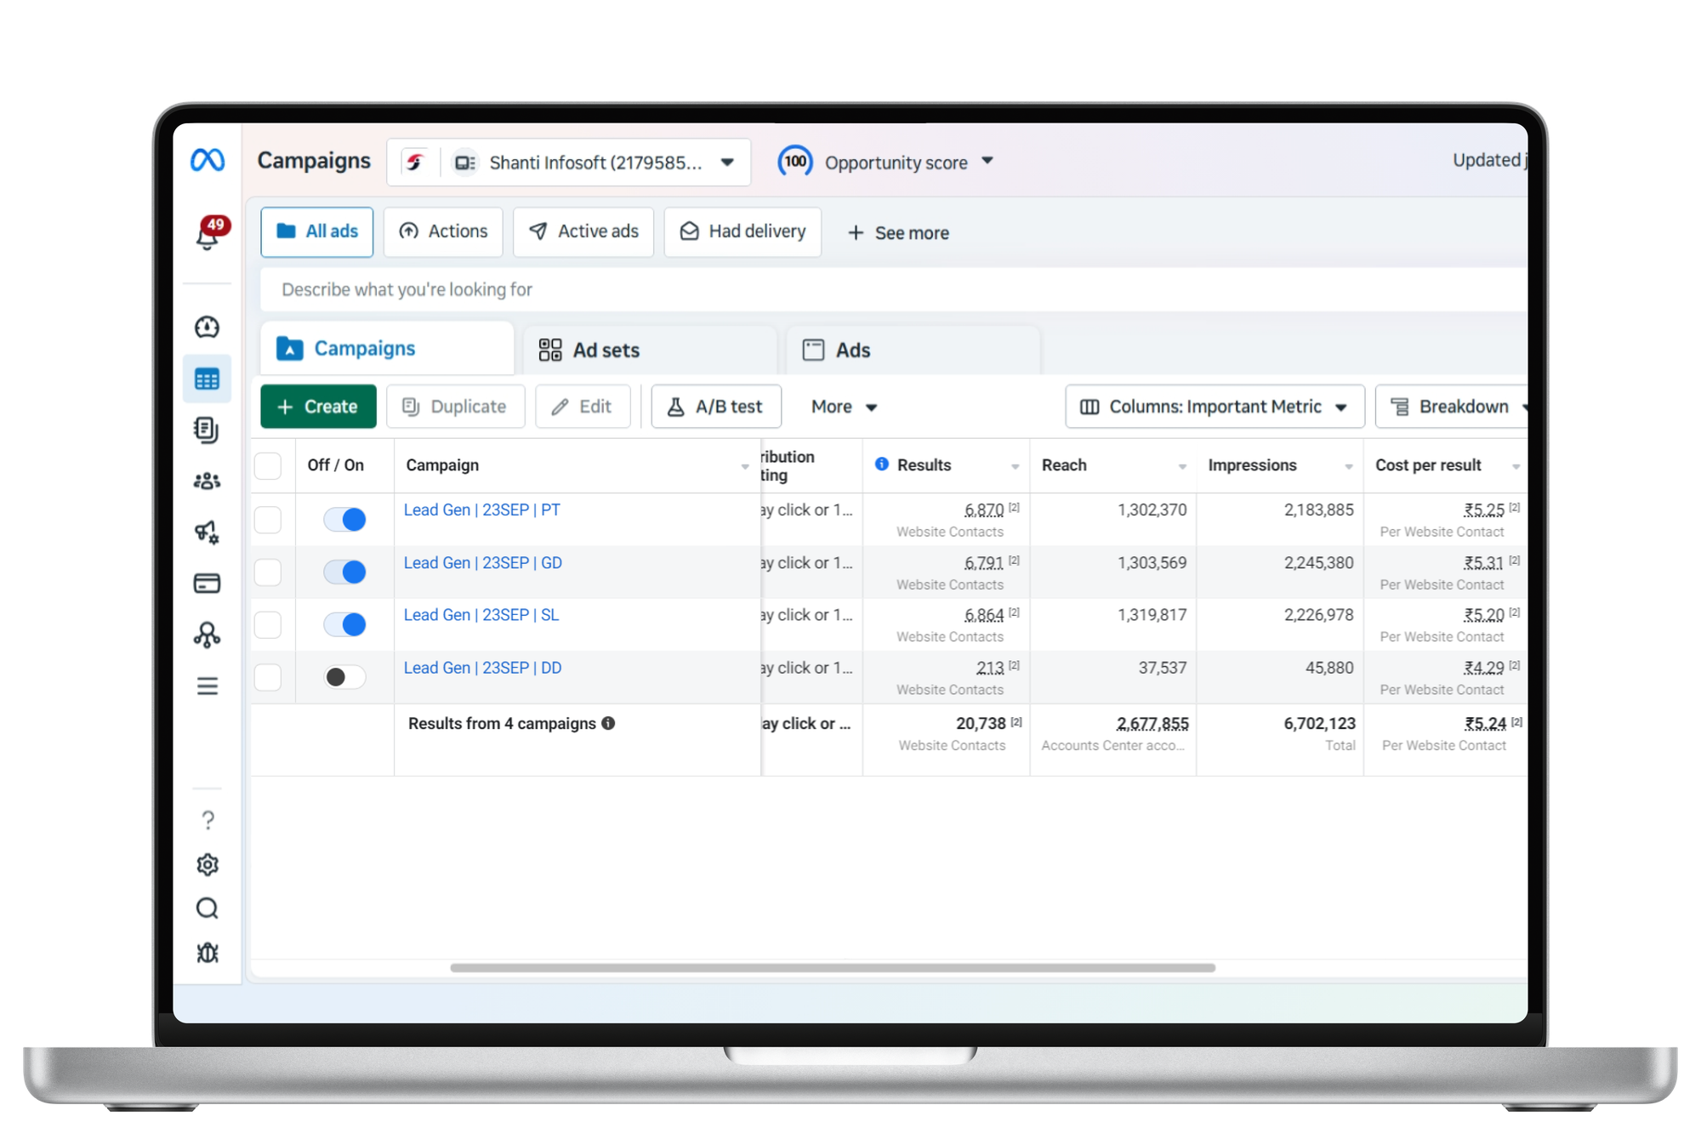The image size is (1701, 1122).
Task: Open Lead Gen | 23SEP | SL campaign link
Action: pyautogui.click(x=481, y=614)
